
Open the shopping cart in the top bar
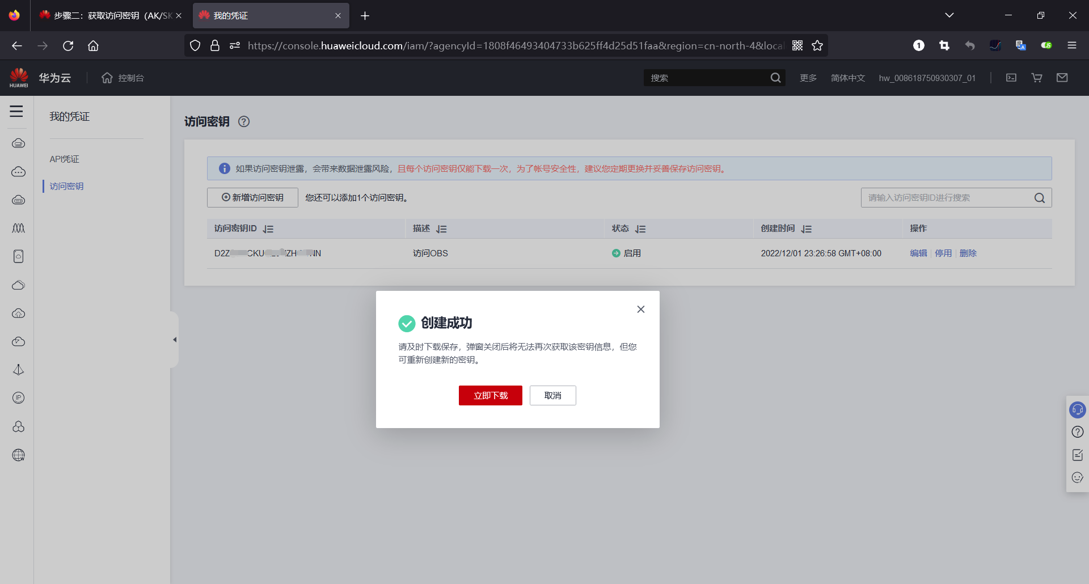coord(1036,78)
